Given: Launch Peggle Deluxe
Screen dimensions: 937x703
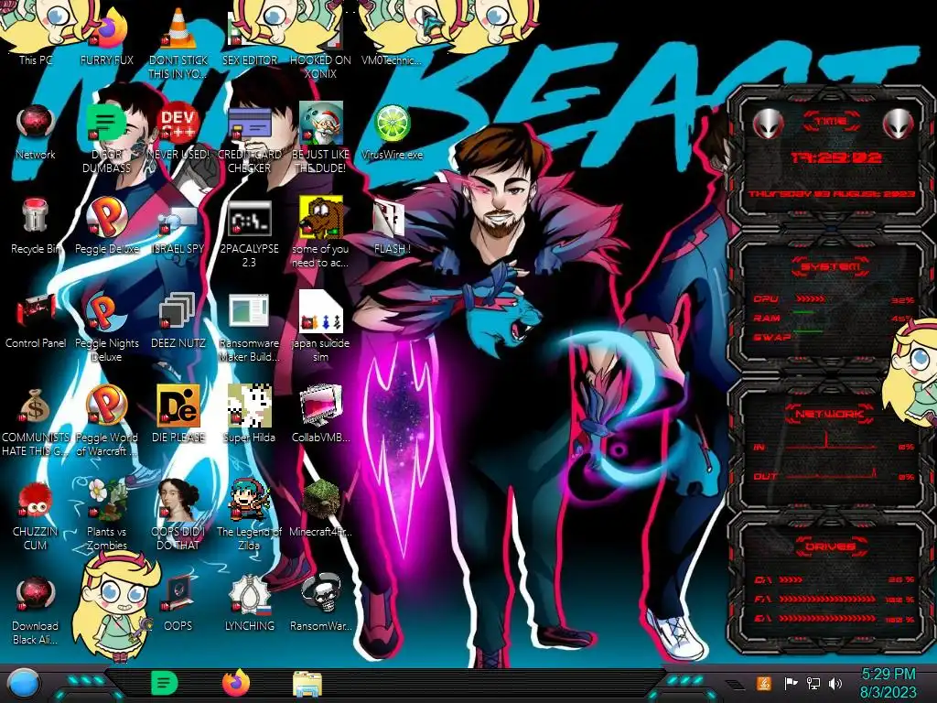Looking at the screenshot, I should [107, 226].
